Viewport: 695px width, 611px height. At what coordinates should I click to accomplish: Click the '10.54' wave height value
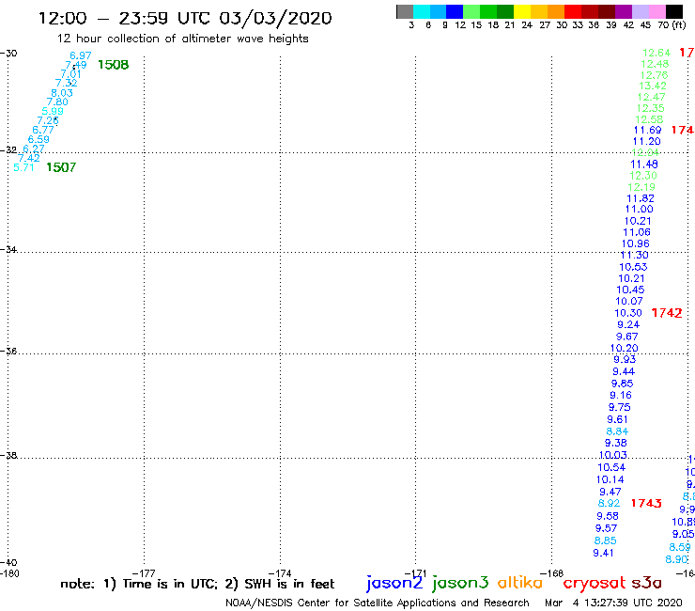tap(611, 467)
